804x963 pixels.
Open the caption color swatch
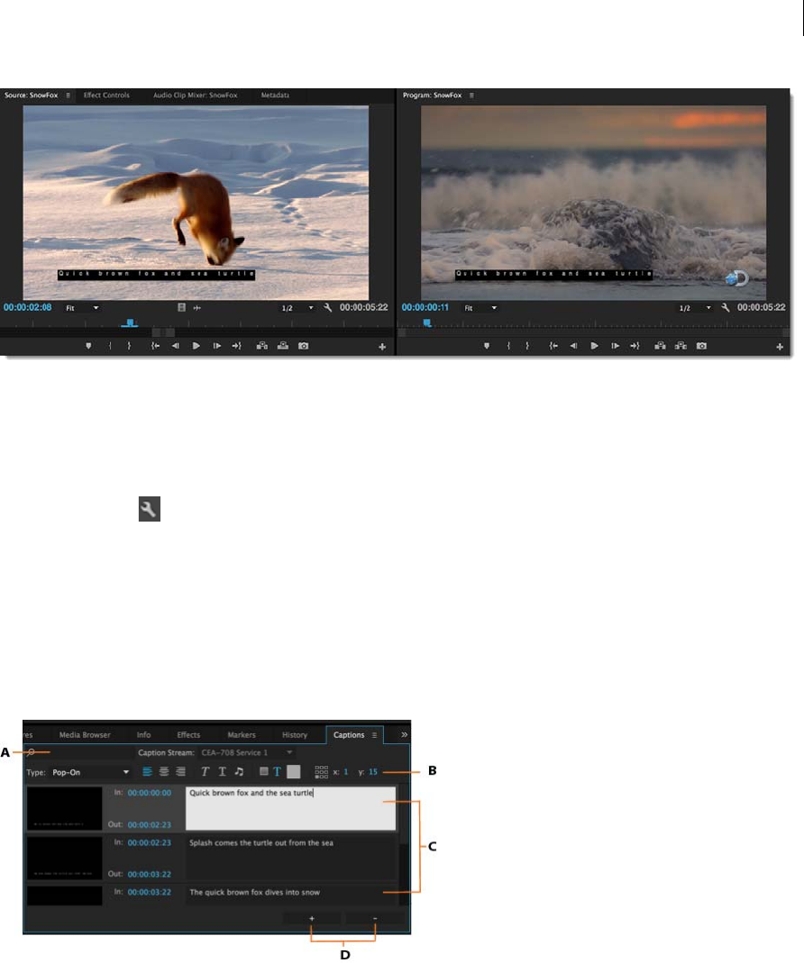(294, 771)
